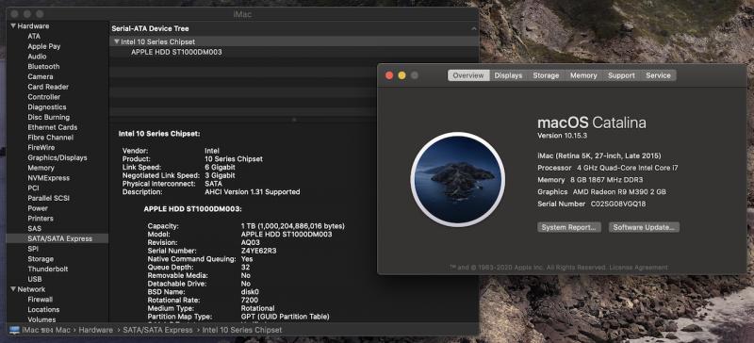Minimize the About This Mac window

tap(402, 75)
